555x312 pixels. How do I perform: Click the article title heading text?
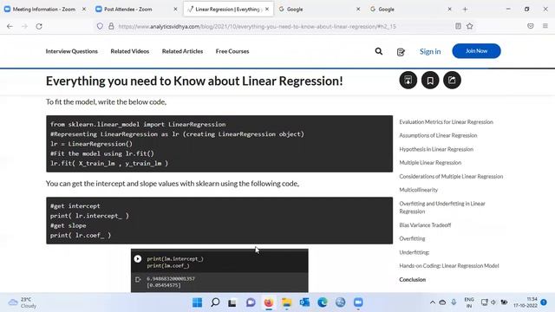click(194, 81)
